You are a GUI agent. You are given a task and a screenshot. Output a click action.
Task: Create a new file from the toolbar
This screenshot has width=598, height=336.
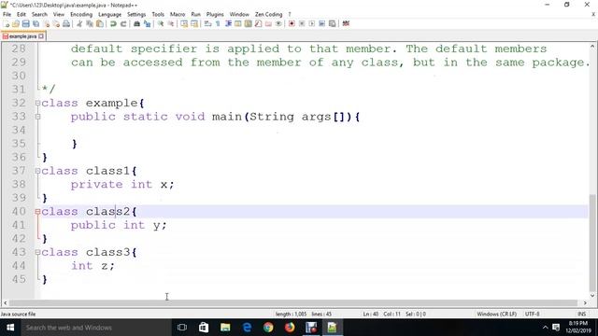6,23
